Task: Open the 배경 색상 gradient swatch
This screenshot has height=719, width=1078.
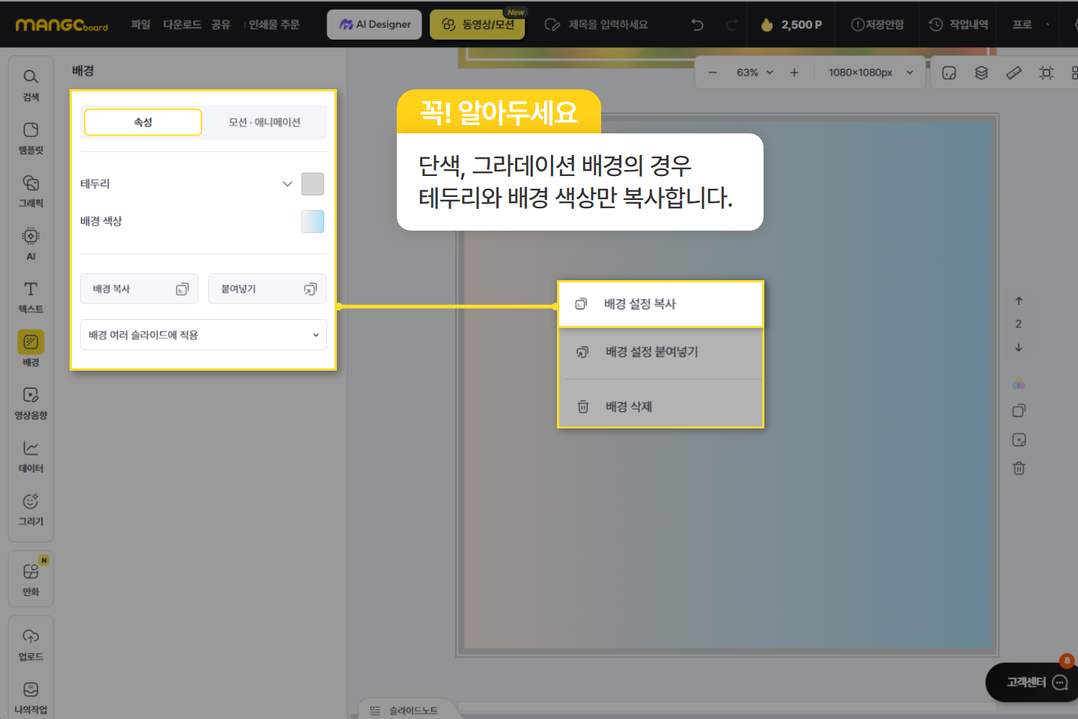Action: tap(312, 221)
